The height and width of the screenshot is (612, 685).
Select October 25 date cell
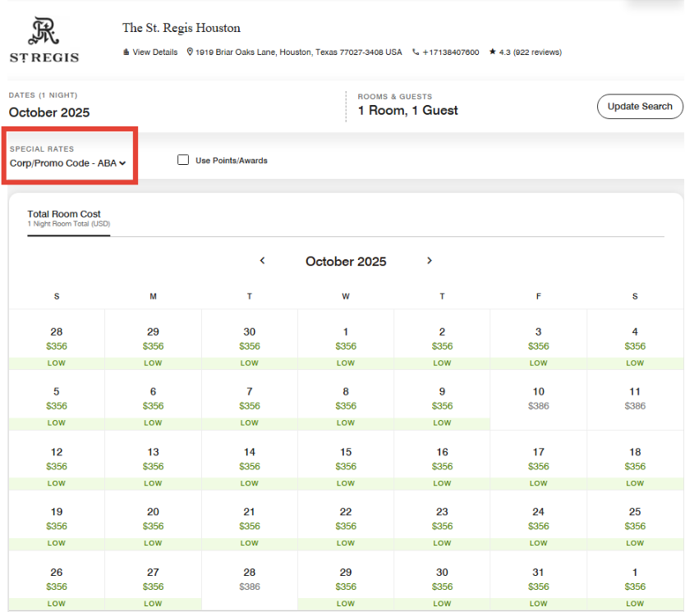pyautogui.click(x=635, y=520)
